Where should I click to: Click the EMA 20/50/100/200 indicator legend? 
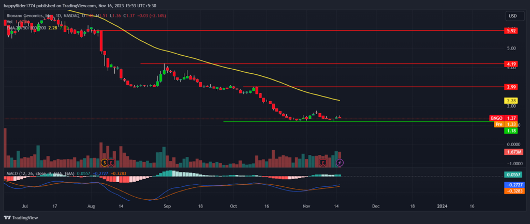pyautogui.click(x=26, y=28)
